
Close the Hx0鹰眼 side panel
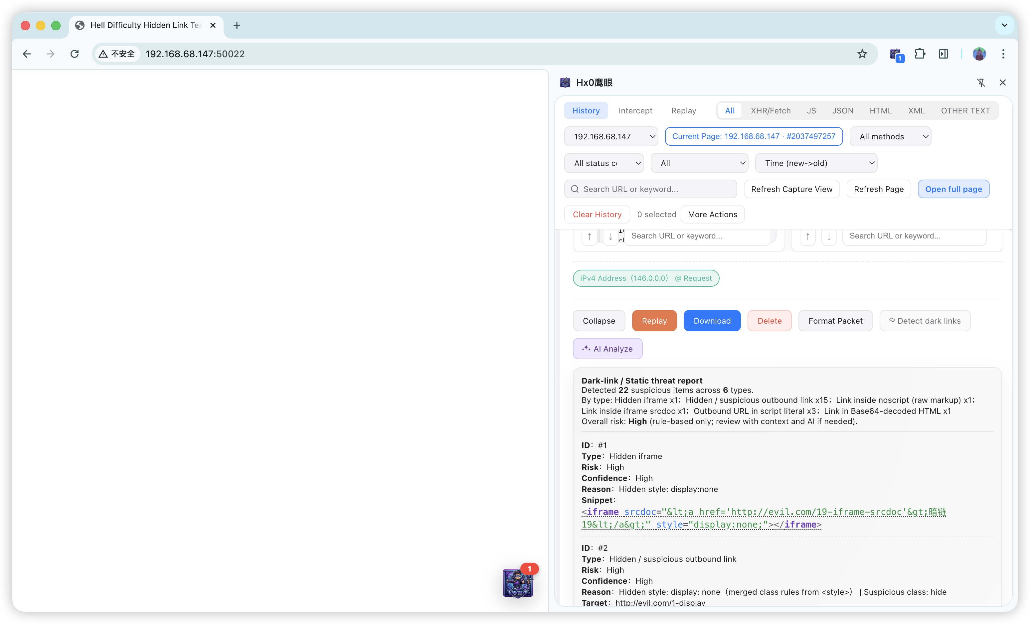point(1002,83)
